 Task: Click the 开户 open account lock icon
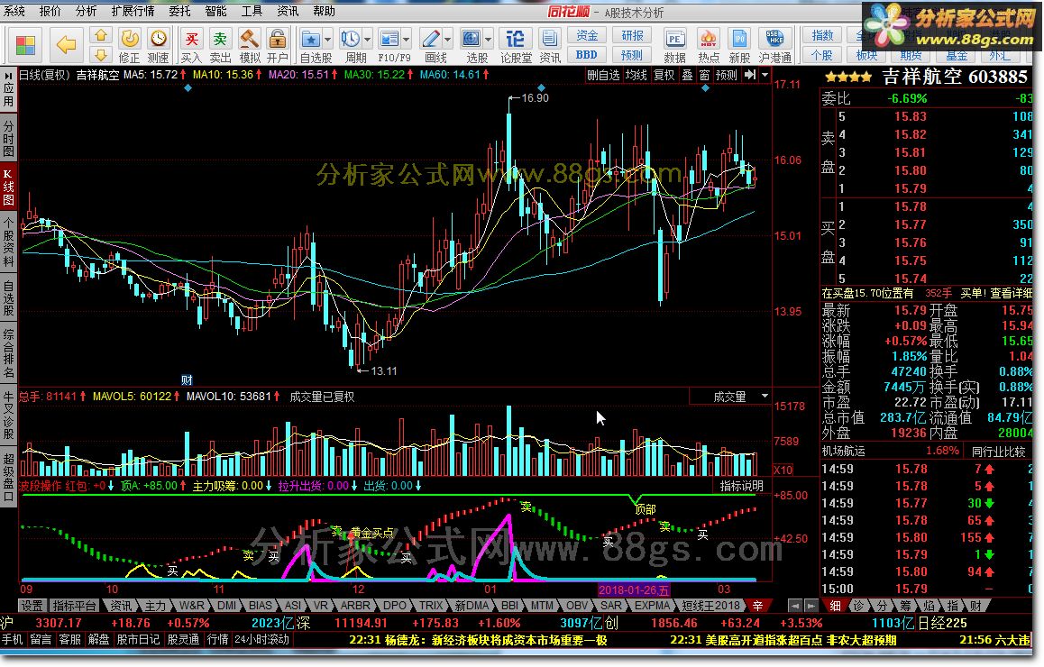pos(278,45)
